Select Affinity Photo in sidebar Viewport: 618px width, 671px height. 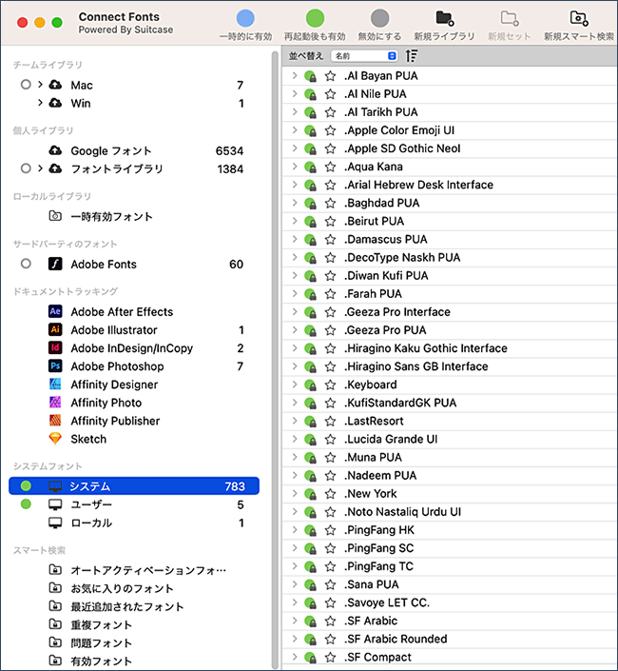pos(106,403)
